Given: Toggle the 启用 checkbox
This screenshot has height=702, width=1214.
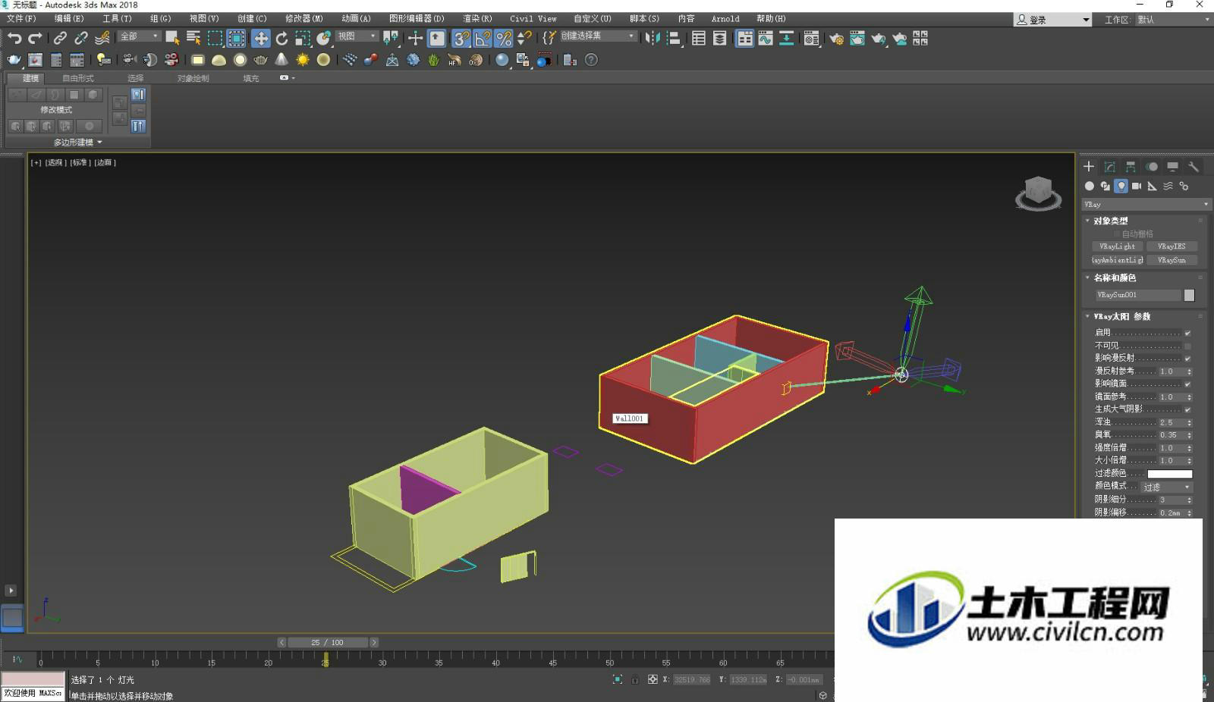Looking at the screenshot, I should pos(1187,333).
